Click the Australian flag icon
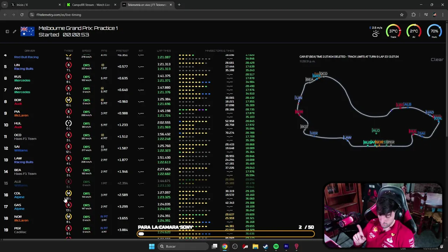This screenshot has width=448, height=252. [x=27, y=31]
